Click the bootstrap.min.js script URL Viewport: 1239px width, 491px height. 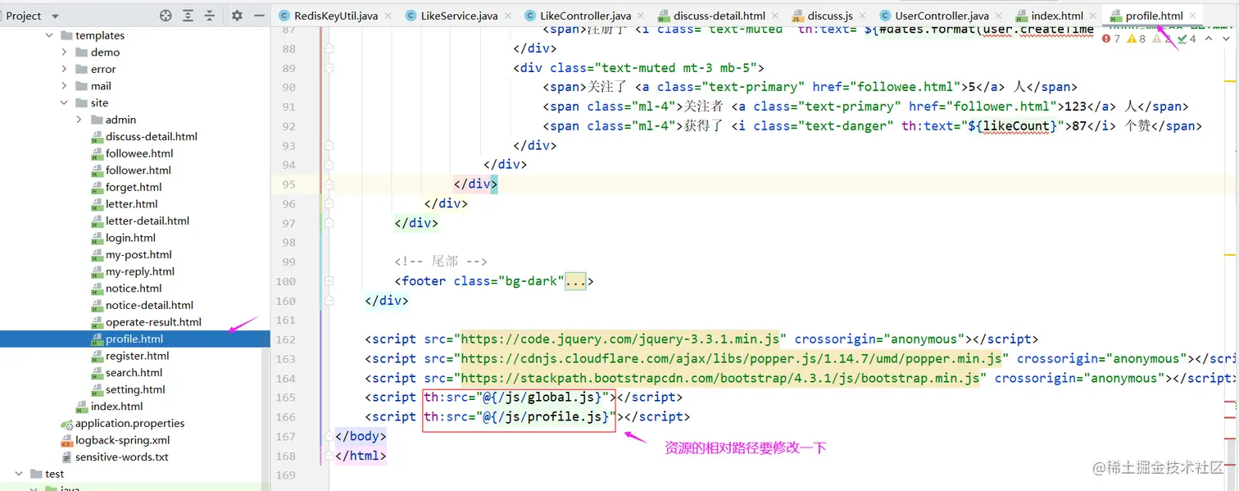[x=720, y=378]
